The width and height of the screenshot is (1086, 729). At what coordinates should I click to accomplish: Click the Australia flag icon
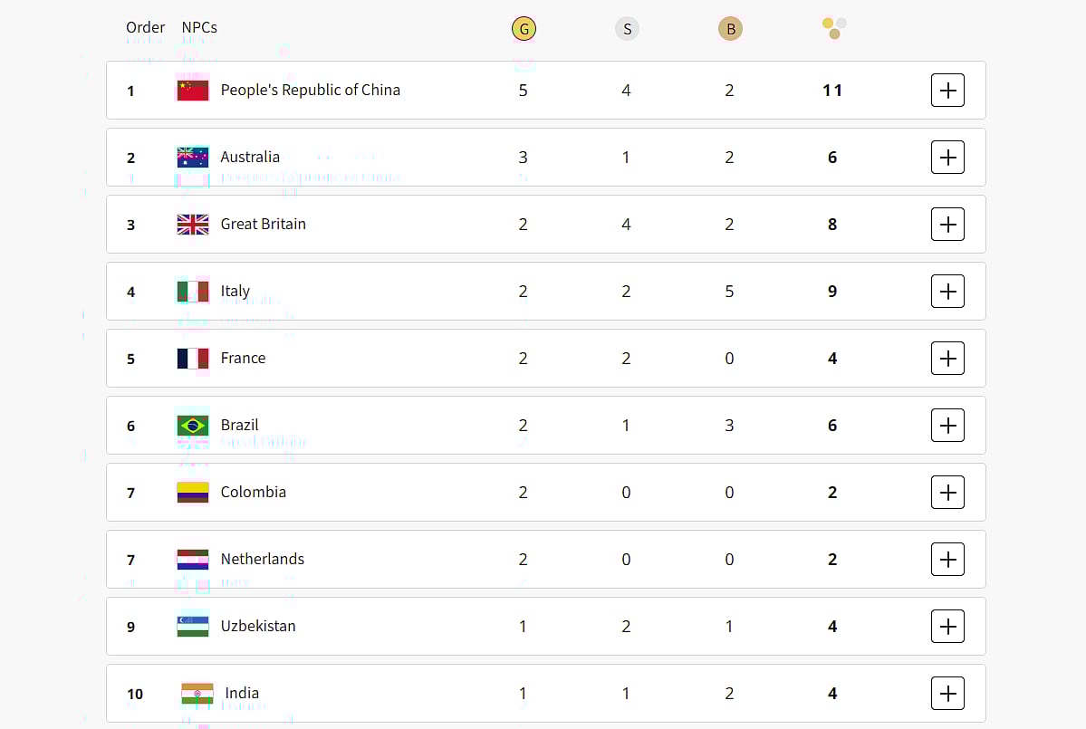tap(192, 157)
